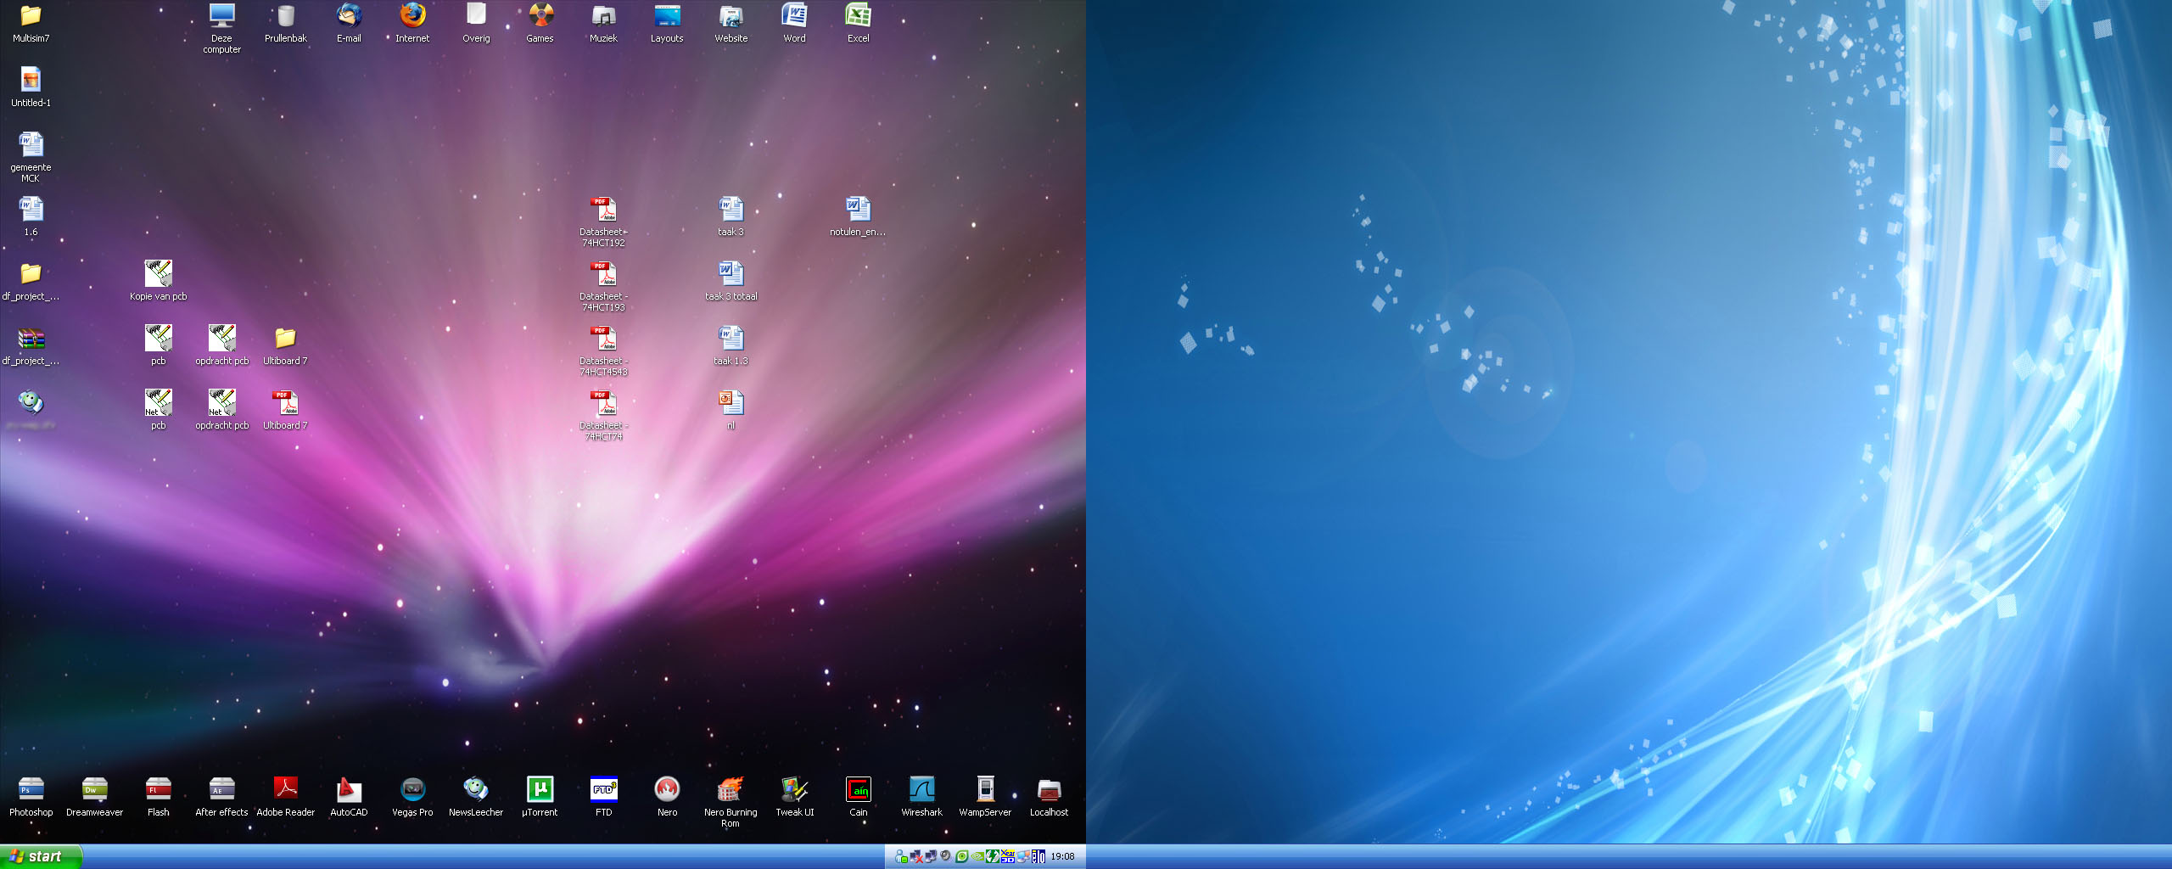Launch the Internet Firefox shortcut
The width and height of the screenshot is (2172, 869).
coord(412,23)
